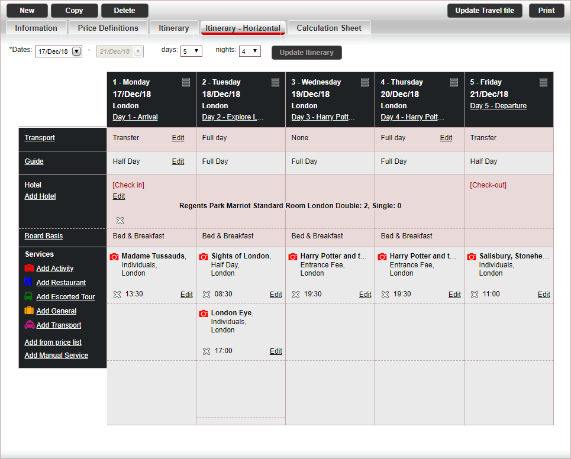Click the green Add Escorted Tour bus icon
The height and width of the screenshot is (459, 571).
click(28, 296)
